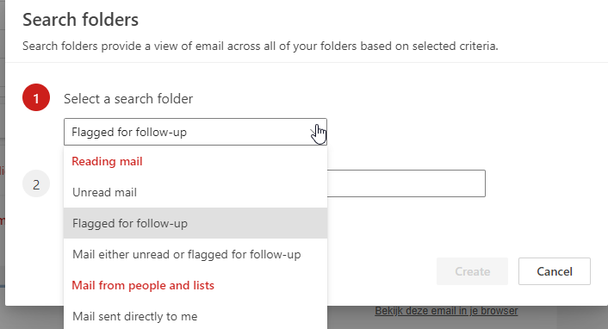Open the 'Flagged for follow-up' combo box field
Viewport: 608px width, 329px height.
[x=195, y=132]
